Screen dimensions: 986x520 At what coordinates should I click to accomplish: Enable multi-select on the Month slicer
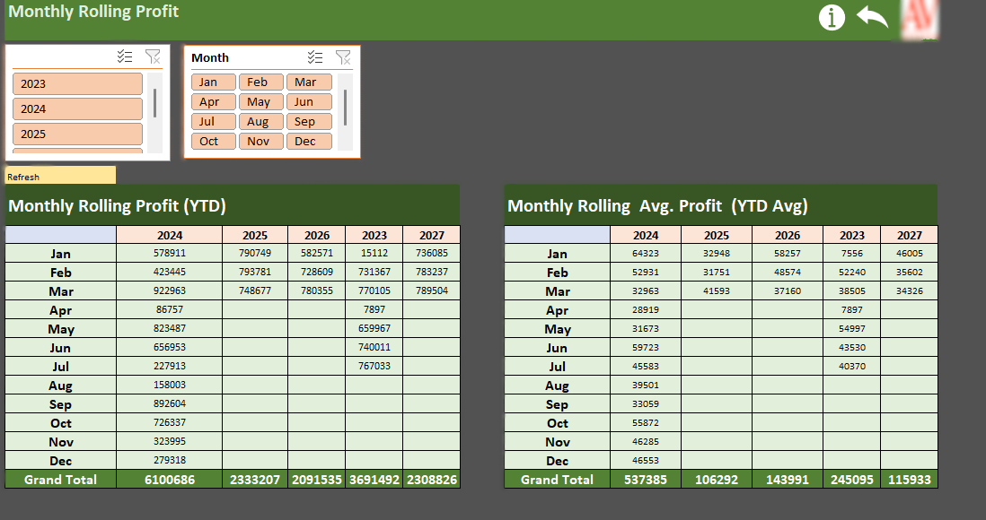[315, 56]
